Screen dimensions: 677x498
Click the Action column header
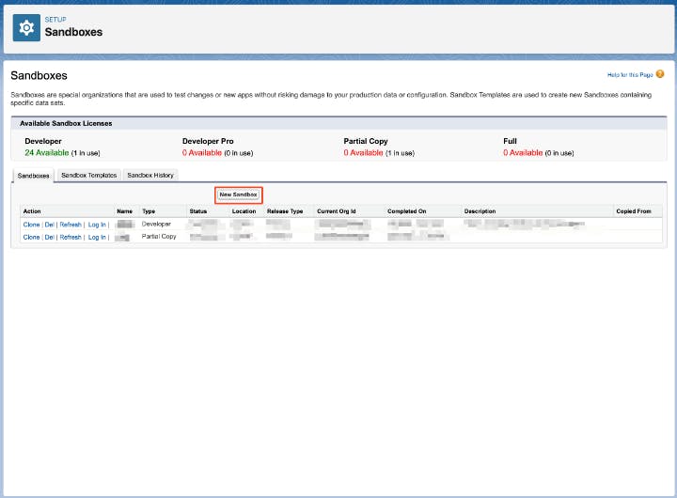pyautogui.click(x=32, y=211)
